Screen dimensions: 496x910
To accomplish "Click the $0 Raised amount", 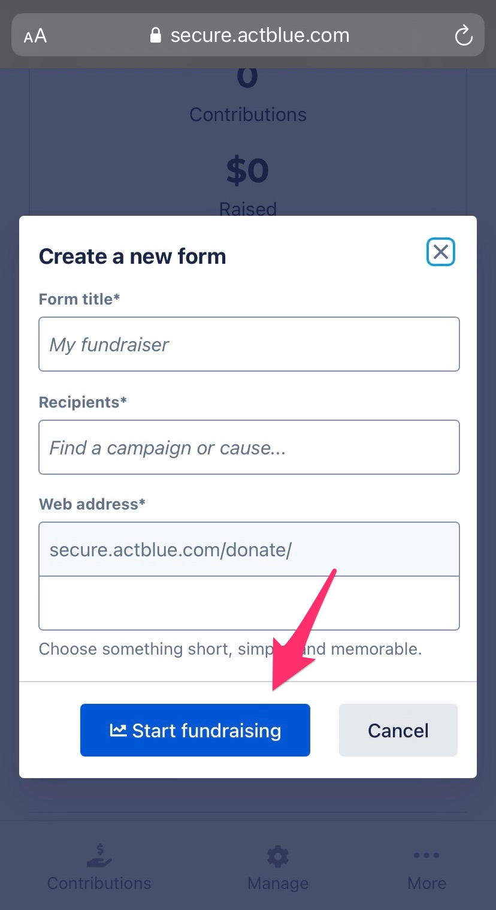I will (247, 171).
